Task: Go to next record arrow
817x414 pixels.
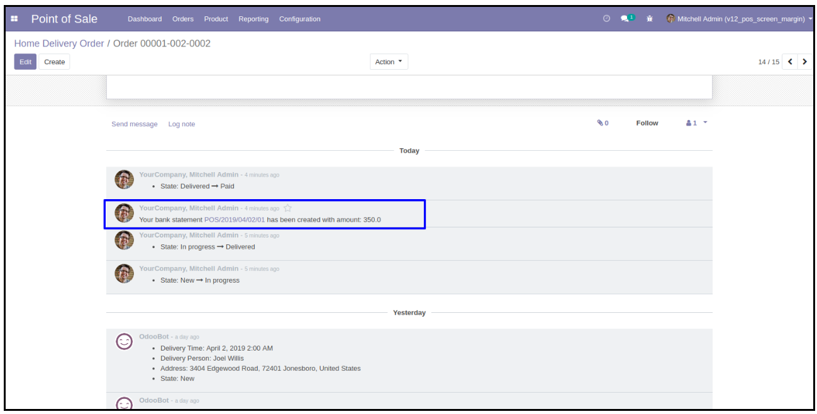Action: [x=804, y=62]
